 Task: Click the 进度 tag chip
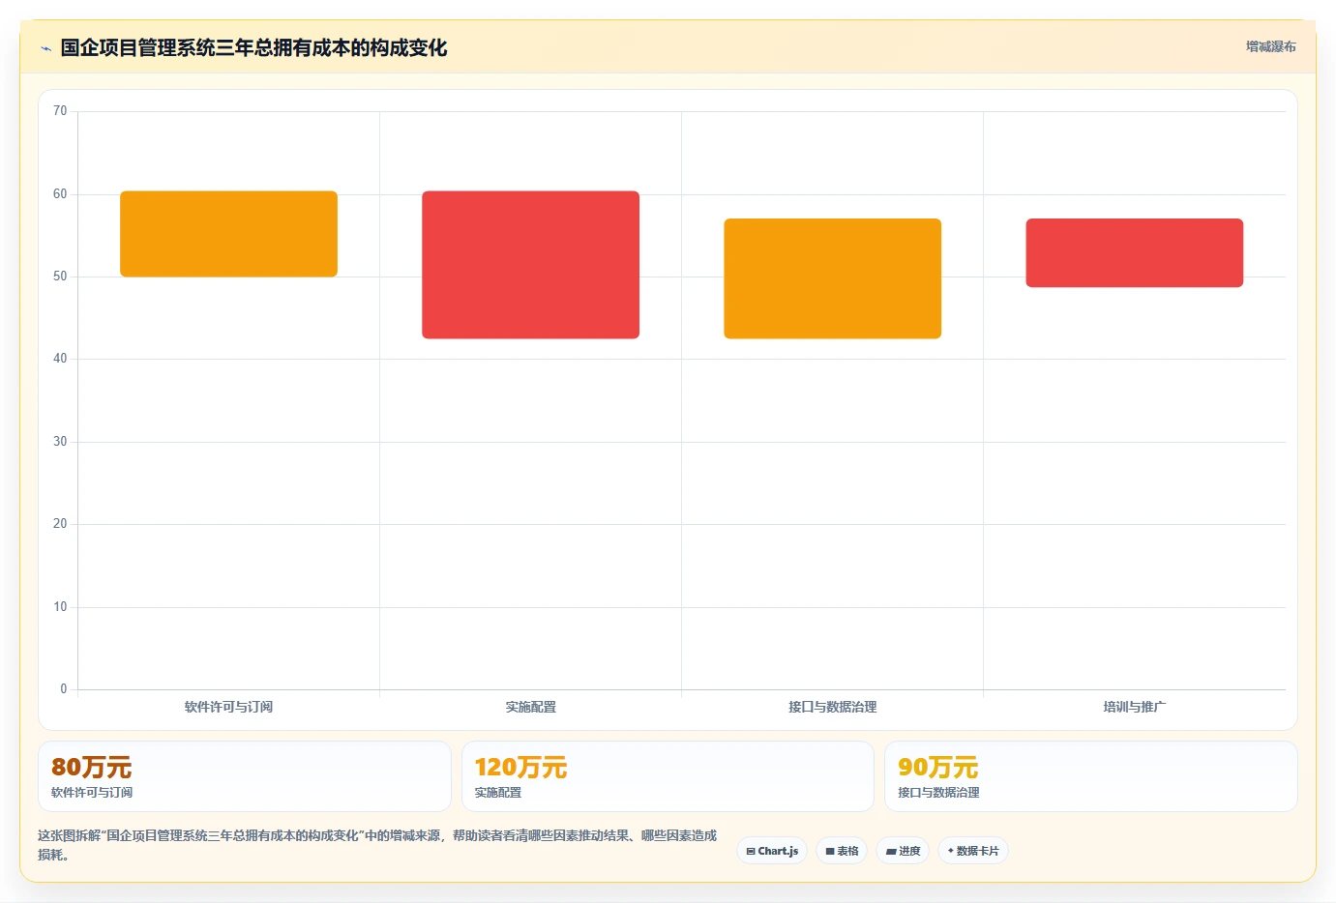[x=903, y=851]
